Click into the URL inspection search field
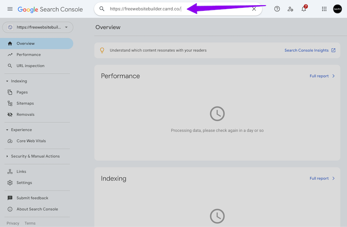This screenshot has width=347, height=227. coord(178,9)
